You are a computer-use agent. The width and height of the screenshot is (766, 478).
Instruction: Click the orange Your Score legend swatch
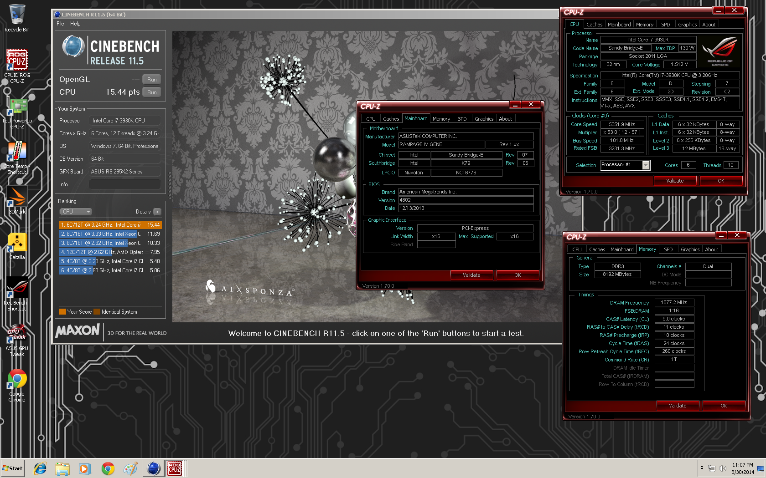point(62,312)
